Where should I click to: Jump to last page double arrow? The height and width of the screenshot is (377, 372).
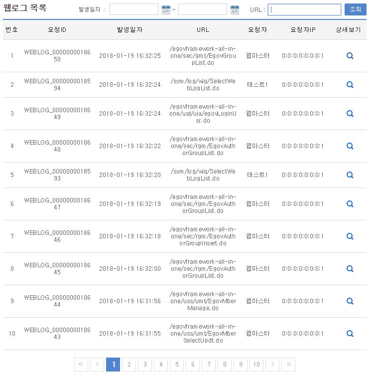pyautogui.click(x=288, y=365)
